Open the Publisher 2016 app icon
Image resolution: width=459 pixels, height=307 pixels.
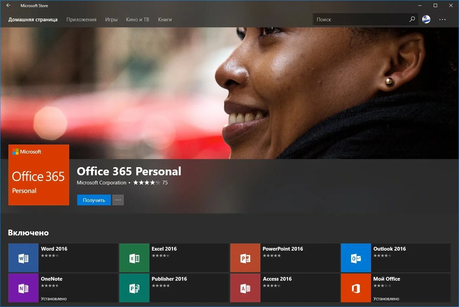(x=134, y=288)
